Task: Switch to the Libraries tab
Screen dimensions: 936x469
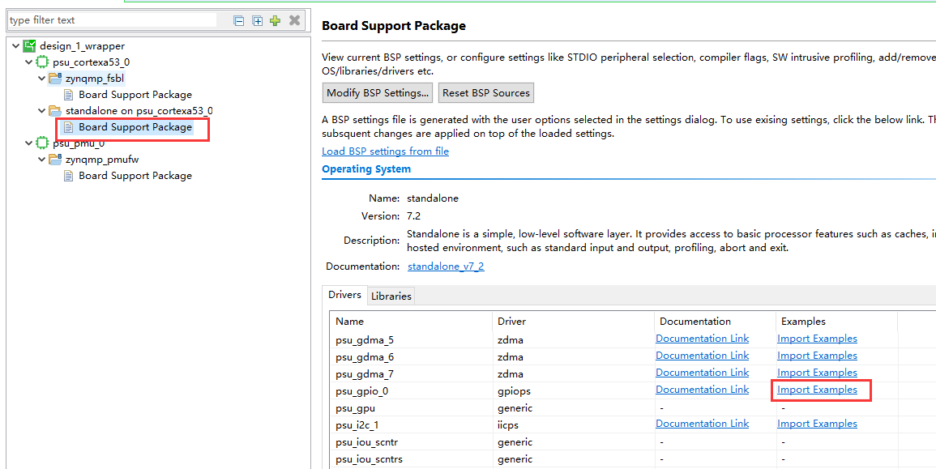Action: click(x=391, y=296)
